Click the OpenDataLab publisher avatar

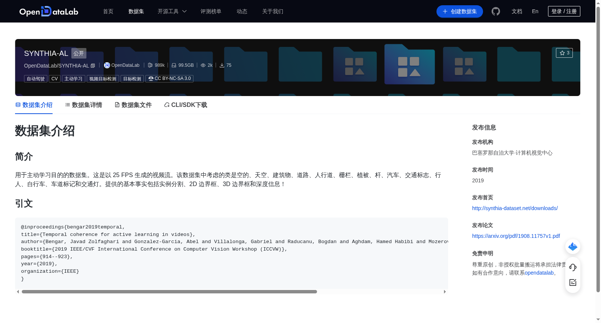(x=107, y=65)
